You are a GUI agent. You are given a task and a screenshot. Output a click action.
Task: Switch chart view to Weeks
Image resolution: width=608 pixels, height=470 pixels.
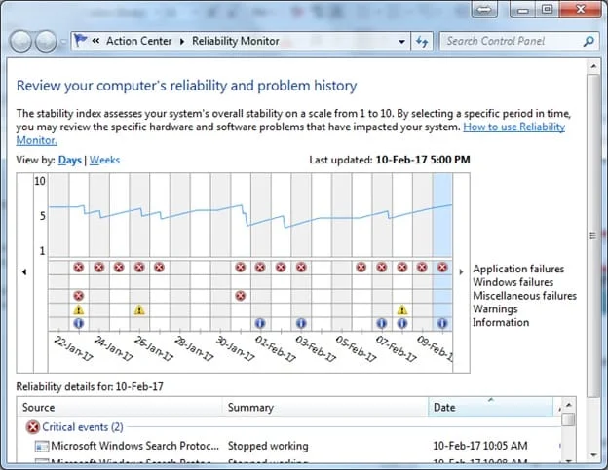[x=104, y=160]
